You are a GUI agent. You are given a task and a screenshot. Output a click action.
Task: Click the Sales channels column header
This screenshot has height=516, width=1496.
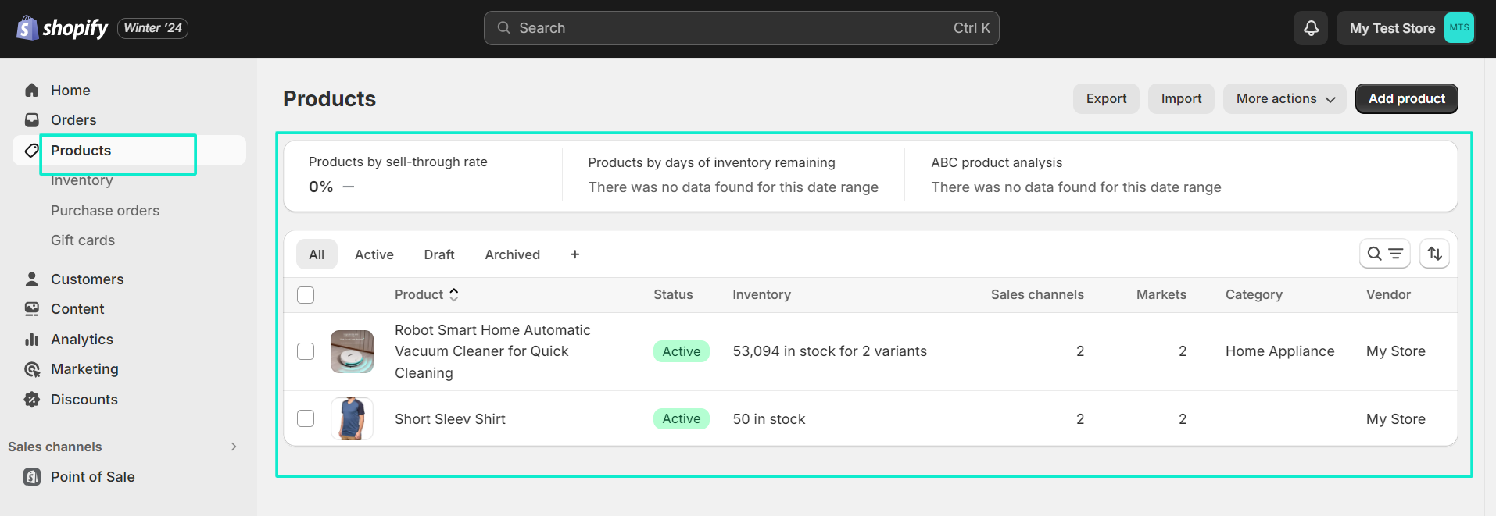1037,294
